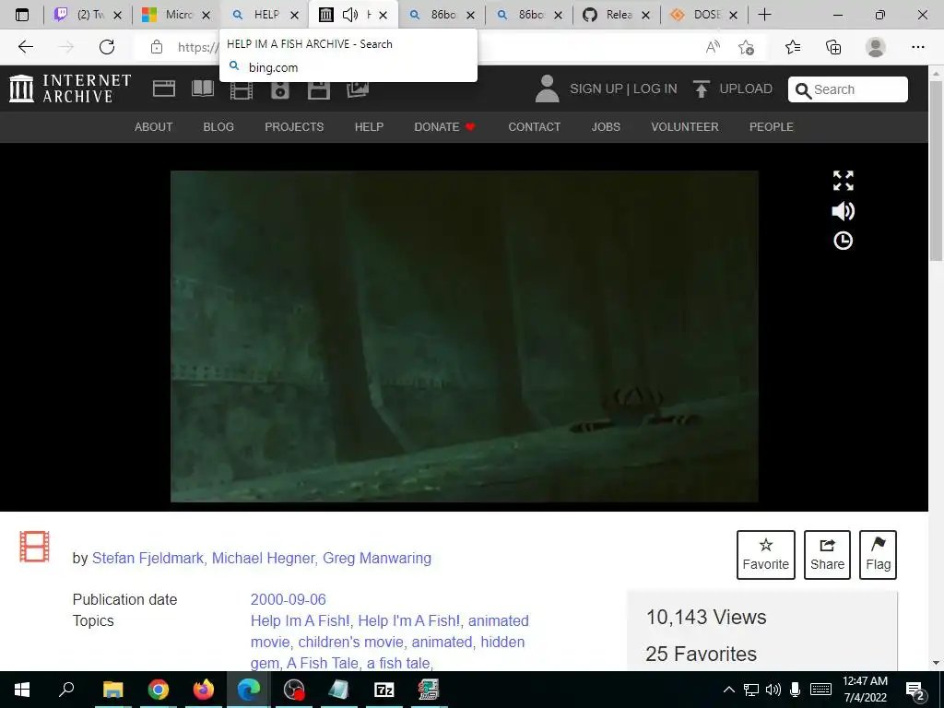Open Michael Hegner creator link
The height and width of the screenshot is (708, 944).
[x=264, y=558]
